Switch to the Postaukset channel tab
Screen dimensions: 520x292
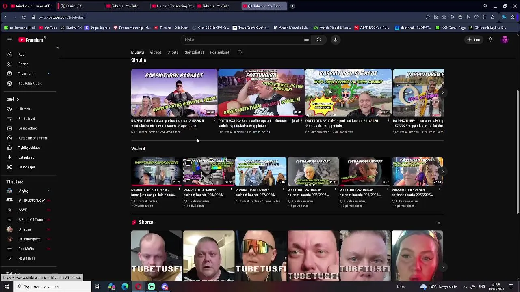(x=219, y=52)
